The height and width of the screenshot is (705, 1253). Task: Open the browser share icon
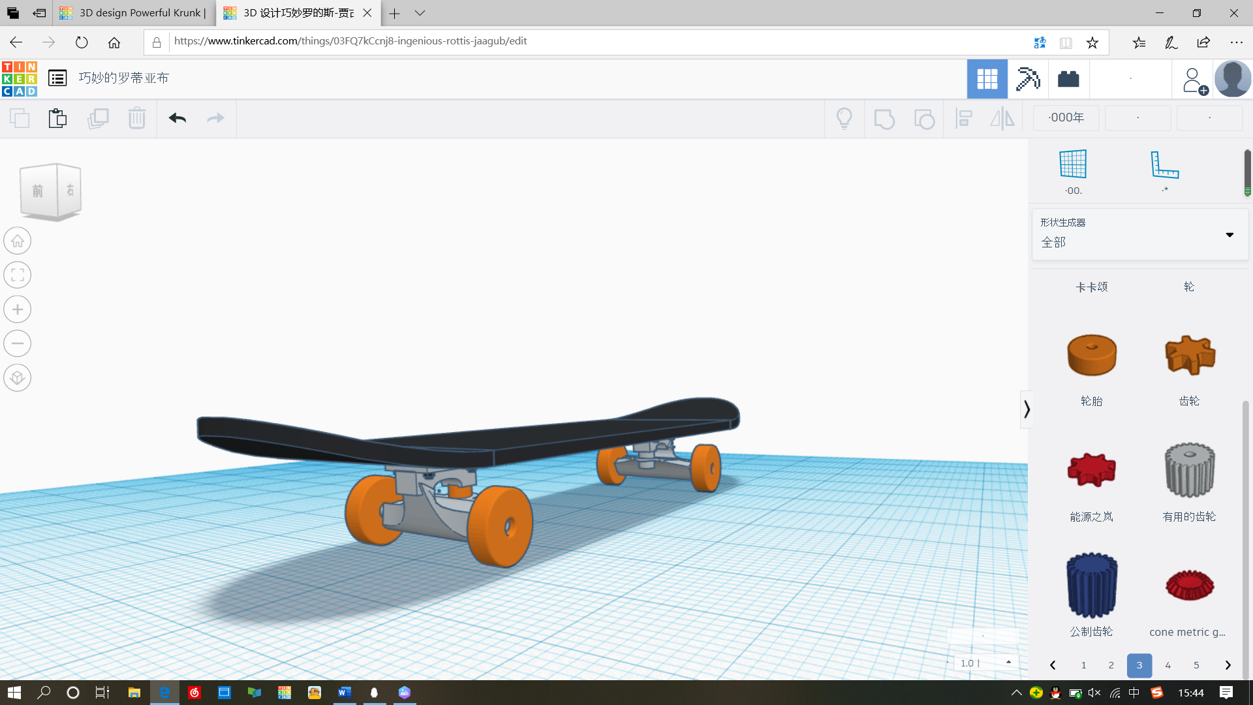1203,42
